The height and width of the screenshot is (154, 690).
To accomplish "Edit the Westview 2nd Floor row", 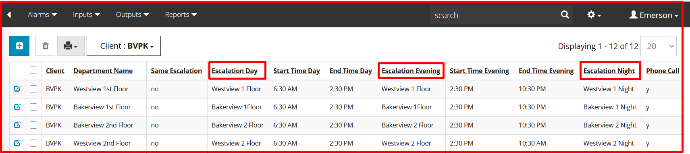I will point(17,143).
